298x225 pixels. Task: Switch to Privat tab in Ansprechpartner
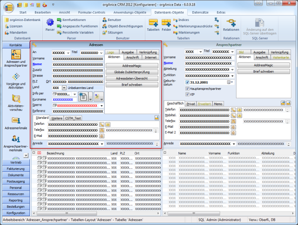pos(190,104)
